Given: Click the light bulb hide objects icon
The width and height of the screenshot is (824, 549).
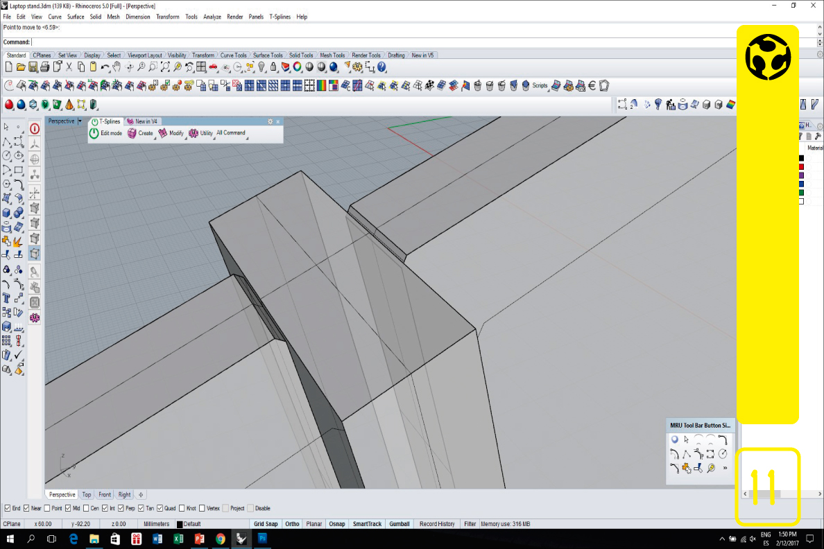Looking at the screenshot, I should [x=261, y=67].
